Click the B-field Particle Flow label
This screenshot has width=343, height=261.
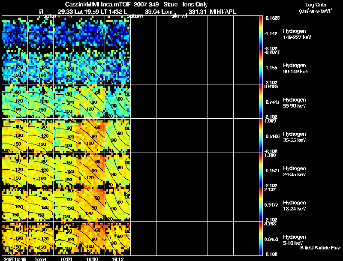click(320, 248)
